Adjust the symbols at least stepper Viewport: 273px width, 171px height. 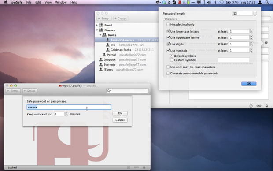pos(251,51)
